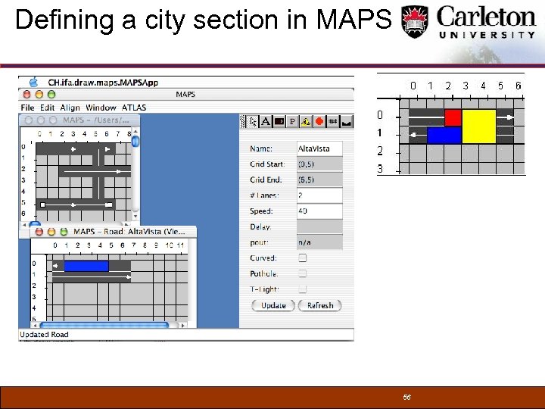Toggle the Curved checkbox
The image size is (545, 409).
tap(302, 258)
